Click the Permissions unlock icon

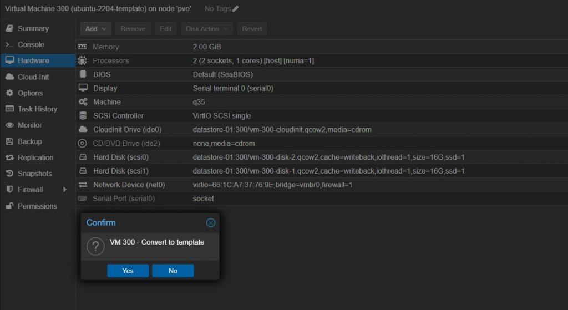tap(9, 206)
